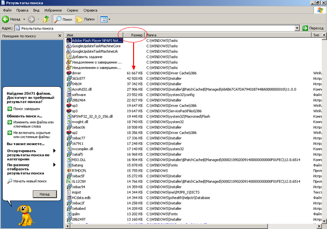Select the AcroRd32.dll file icon

(69, 89)
